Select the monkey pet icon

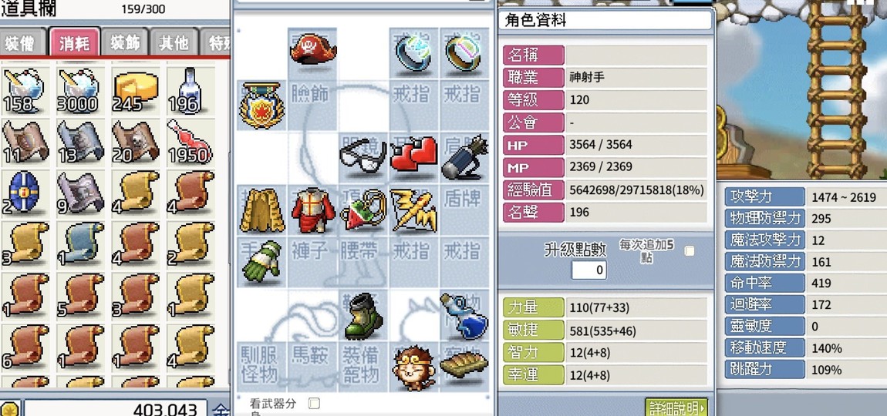pos(414,368)
